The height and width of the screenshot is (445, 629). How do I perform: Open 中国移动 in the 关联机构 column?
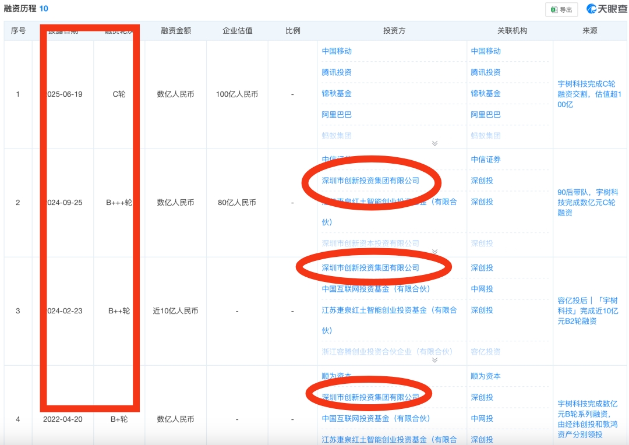(x=486, y=51)
